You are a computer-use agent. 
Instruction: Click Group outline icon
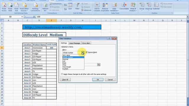142,7
